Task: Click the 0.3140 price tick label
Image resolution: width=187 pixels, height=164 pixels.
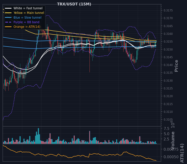Action: click(168, 65)
